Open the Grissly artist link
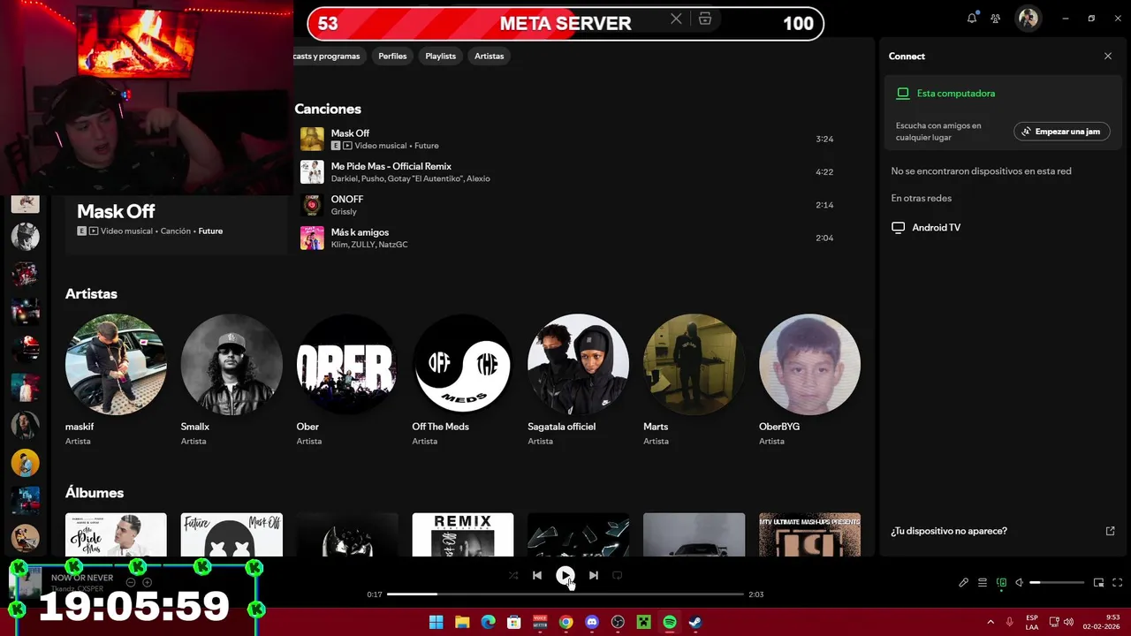Screen dimensions: 1131x636 tap(344, 212)
